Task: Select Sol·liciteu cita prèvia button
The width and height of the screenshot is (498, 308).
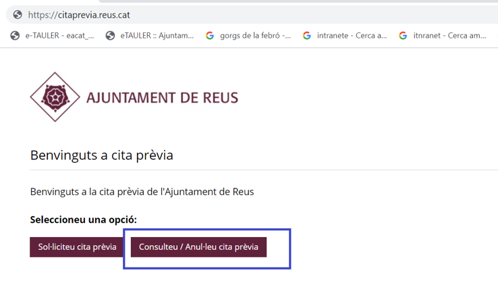Action: point(77,247)
